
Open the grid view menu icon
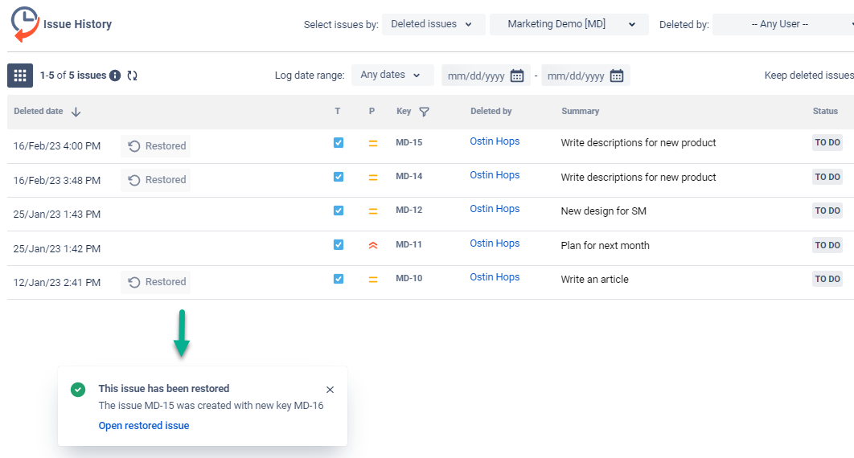pos(20,76)
